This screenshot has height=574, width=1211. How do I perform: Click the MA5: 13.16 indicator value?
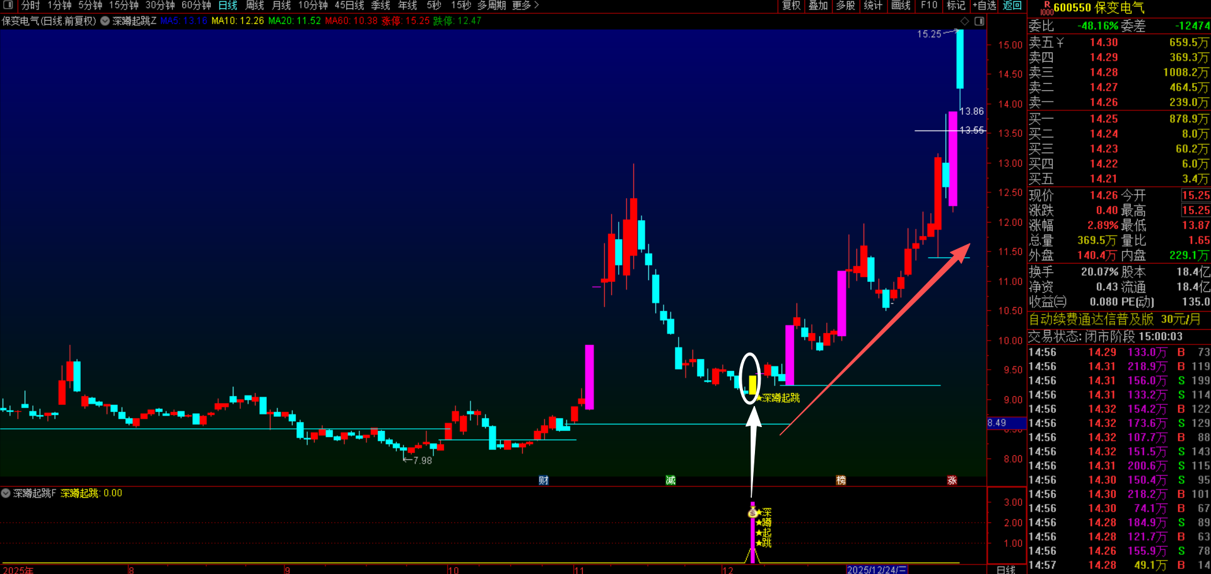tap(184, 21)
